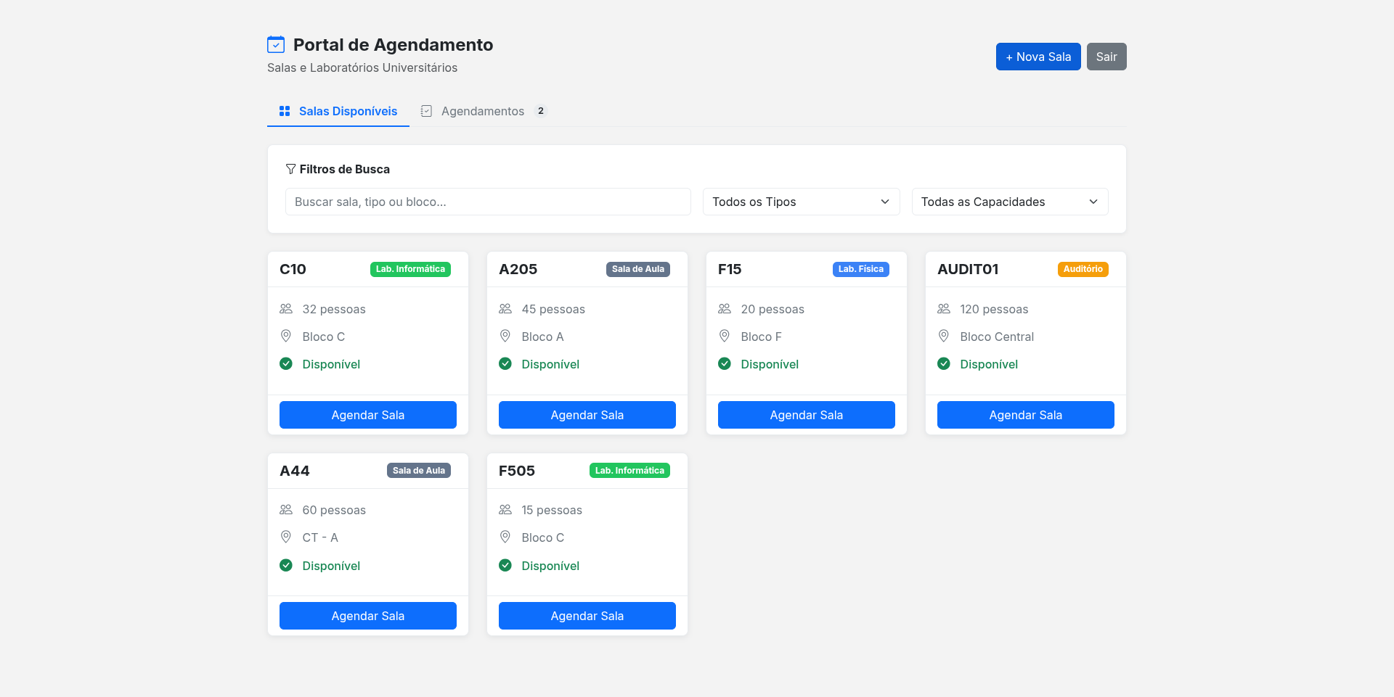Screen dimensions: 1394x697
Task: Click Agendar Sala on the A44 card
Action: click(x=367, y=615)
